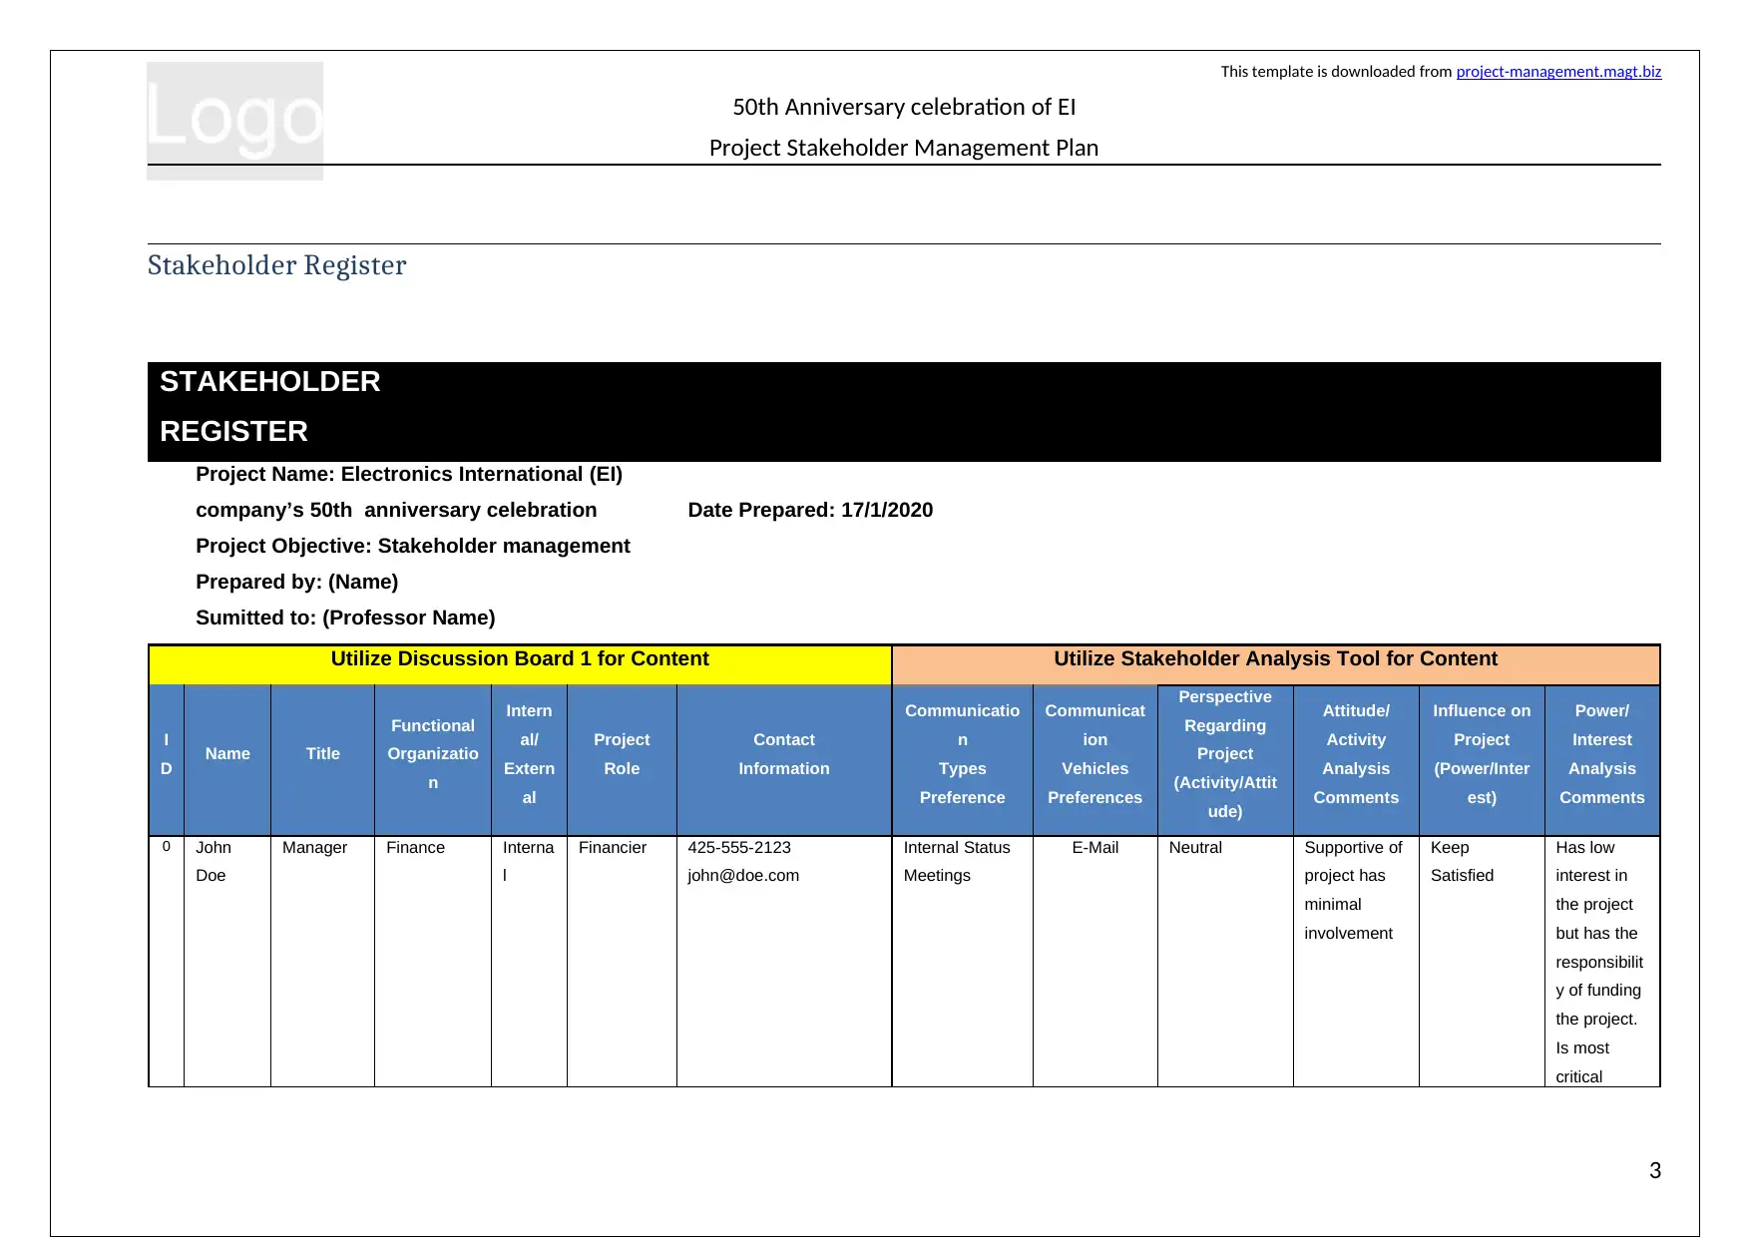Click the page number 3

coord(1655,1170)
